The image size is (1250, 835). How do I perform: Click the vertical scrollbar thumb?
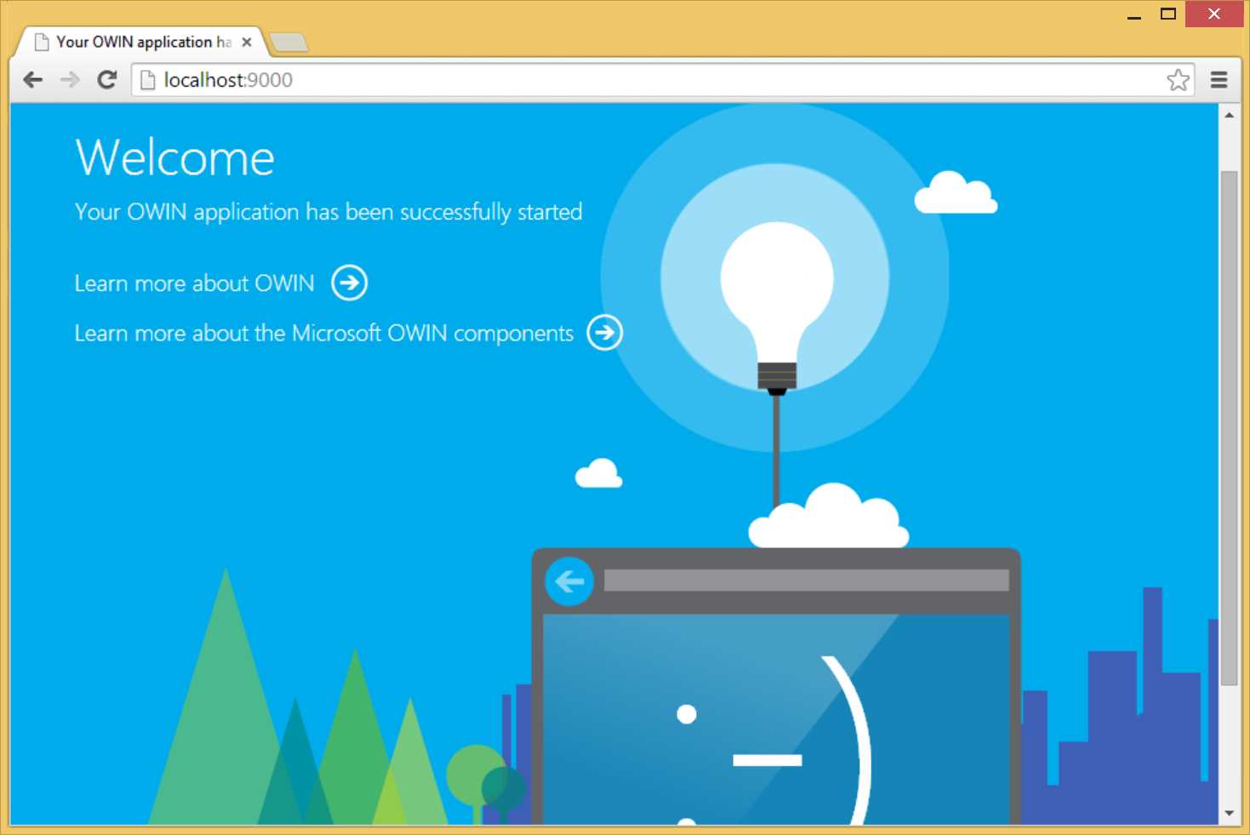point(1229,428)
